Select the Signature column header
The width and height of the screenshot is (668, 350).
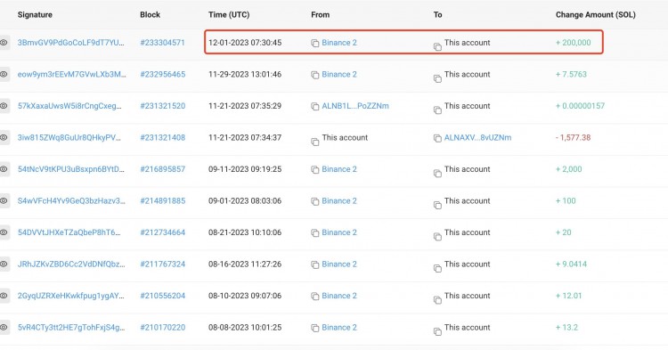35,14
